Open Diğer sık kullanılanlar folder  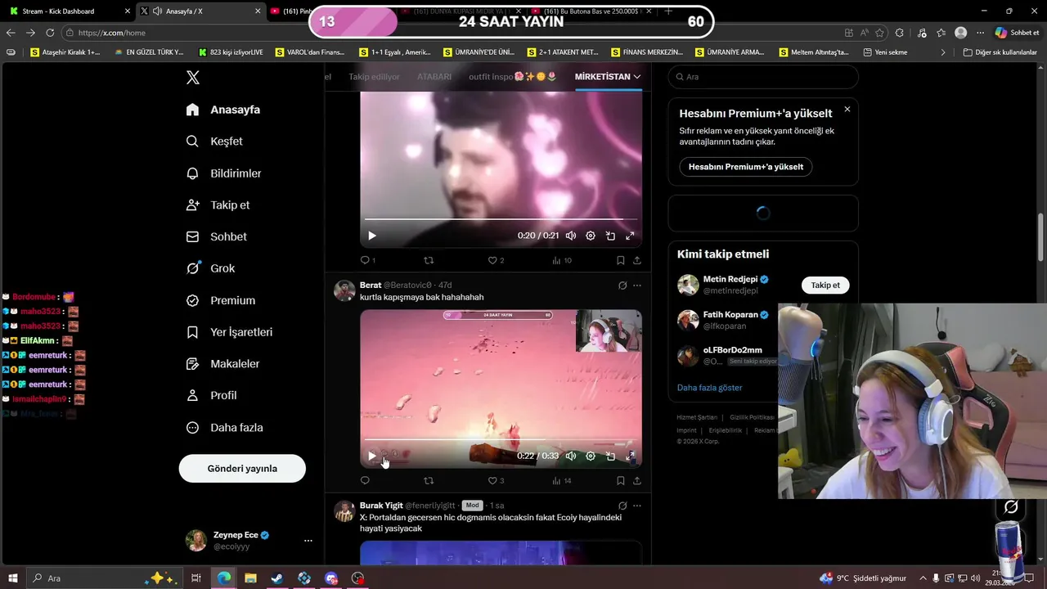(1000, 52)
